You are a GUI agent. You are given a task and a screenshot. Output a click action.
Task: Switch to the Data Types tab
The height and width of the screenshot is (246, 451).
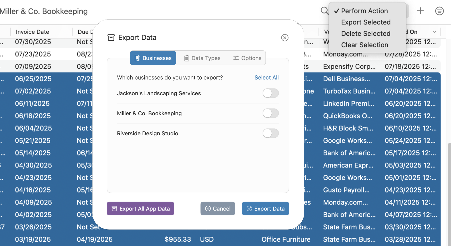point(205,58)
